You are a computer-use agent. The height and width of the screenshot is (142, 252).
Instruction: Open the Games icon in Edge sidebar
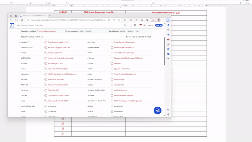point(168,44)
